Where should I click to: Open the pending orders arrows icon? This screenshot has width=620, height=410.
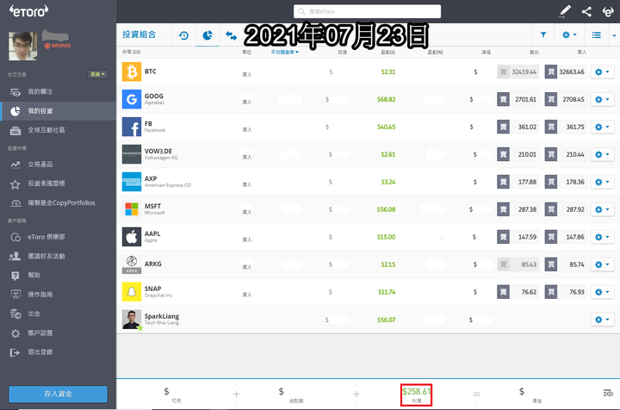click(x=231, y=35)
